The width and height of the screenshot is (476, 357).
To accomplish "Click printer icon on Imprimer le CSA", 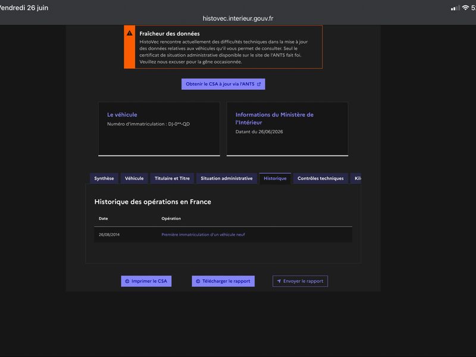I will tap(127, 281).
